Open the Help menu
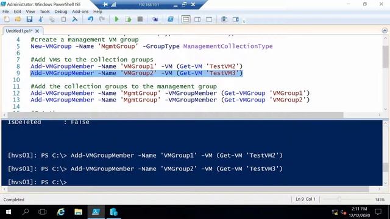The height and width of the screenshot is (219, 390). [97, 12]
